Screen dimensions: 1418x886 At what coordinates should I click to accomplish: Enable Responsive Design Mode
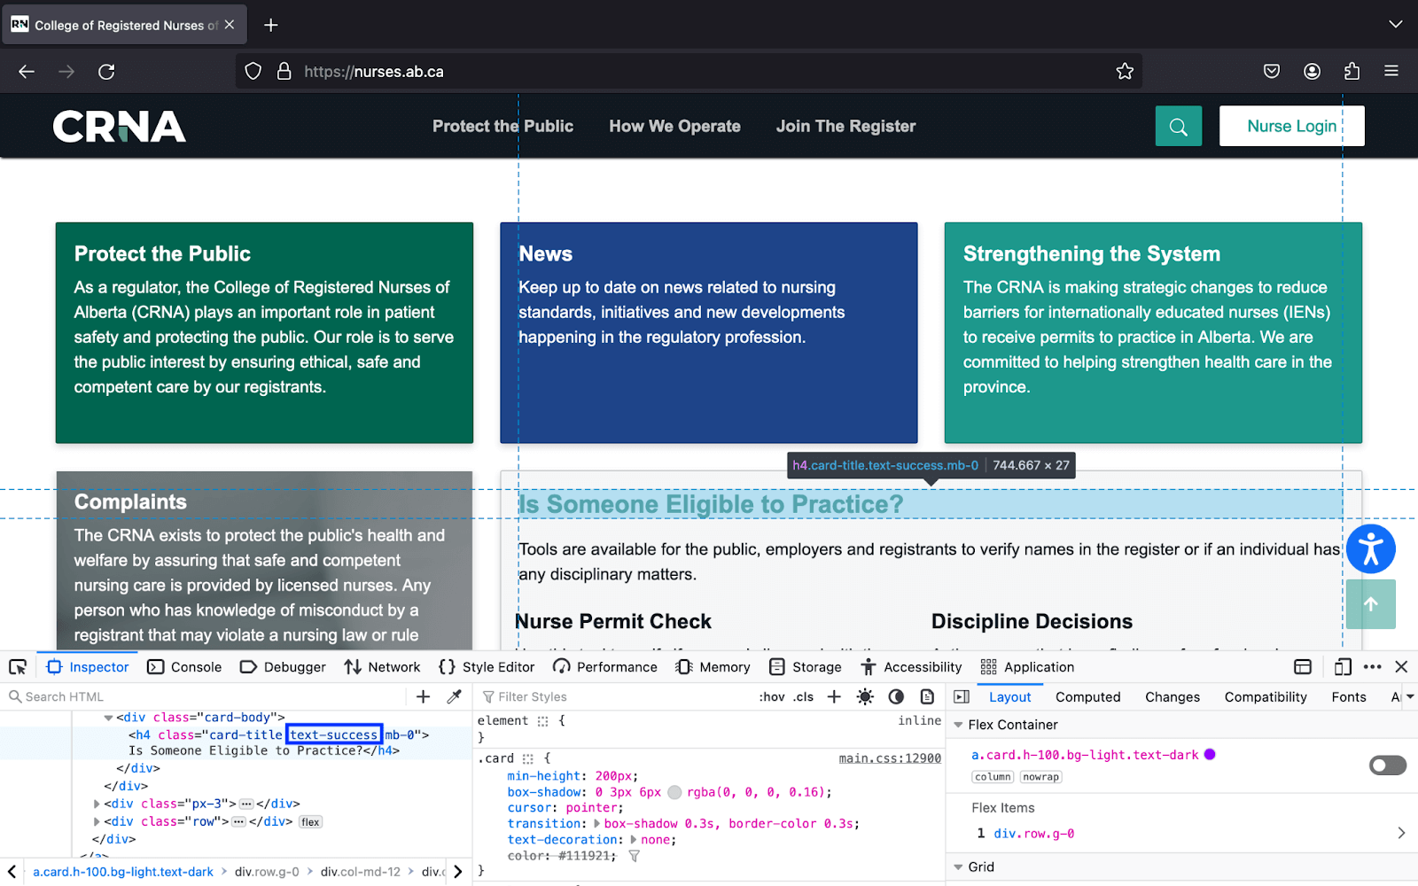[x=1343, y=667]
